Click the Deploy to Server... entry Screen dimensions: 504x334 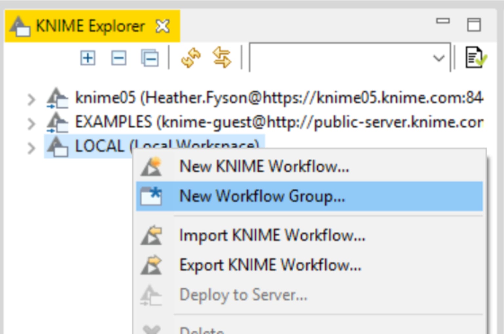coord(309,295)
